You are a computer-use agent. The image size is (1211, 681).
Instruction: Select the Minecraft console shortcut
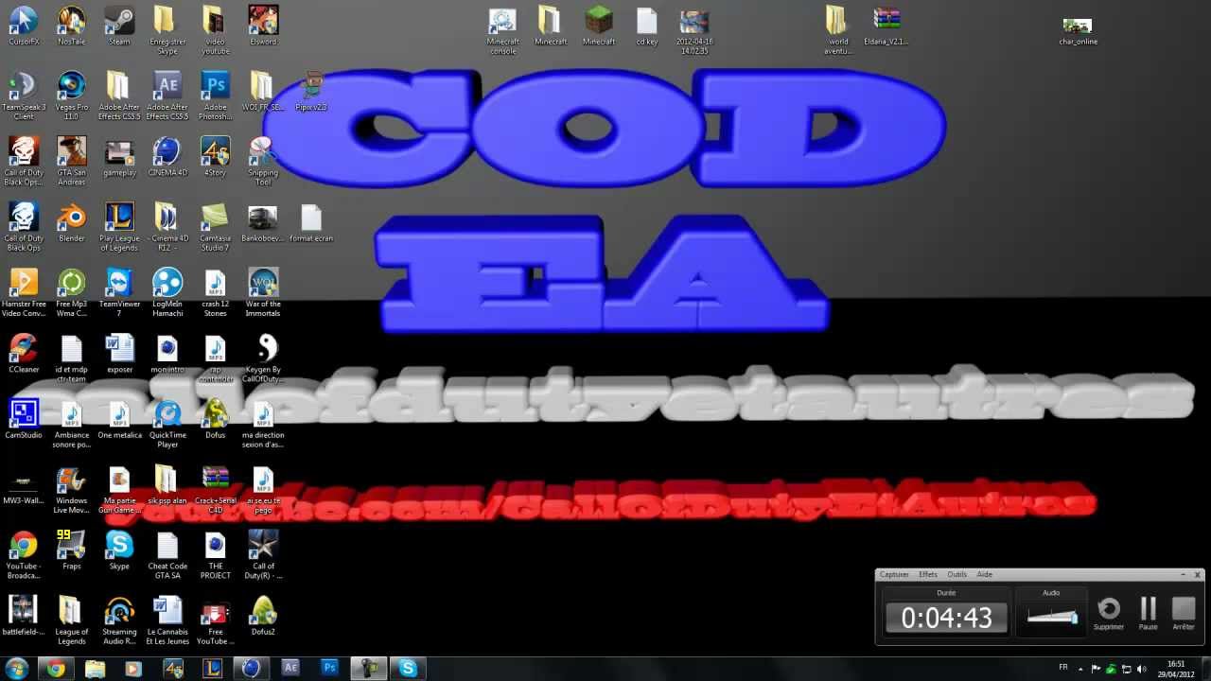[503, 30]
